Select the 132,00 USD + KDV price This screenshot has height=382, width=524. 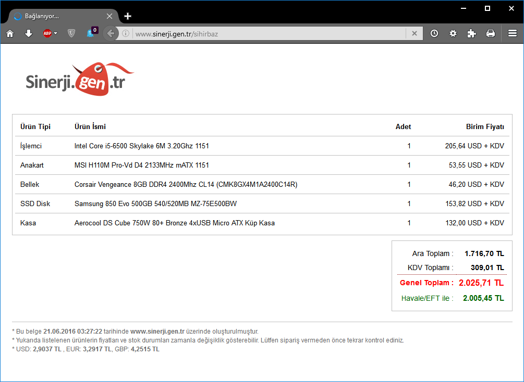point(474,223)
